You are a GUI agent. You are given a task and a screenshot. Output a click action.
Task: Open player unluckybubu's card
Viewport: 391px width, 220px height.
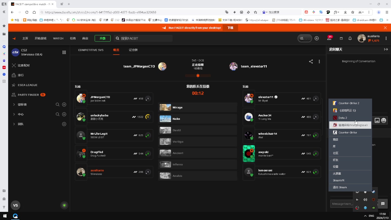tap(114, 117)
